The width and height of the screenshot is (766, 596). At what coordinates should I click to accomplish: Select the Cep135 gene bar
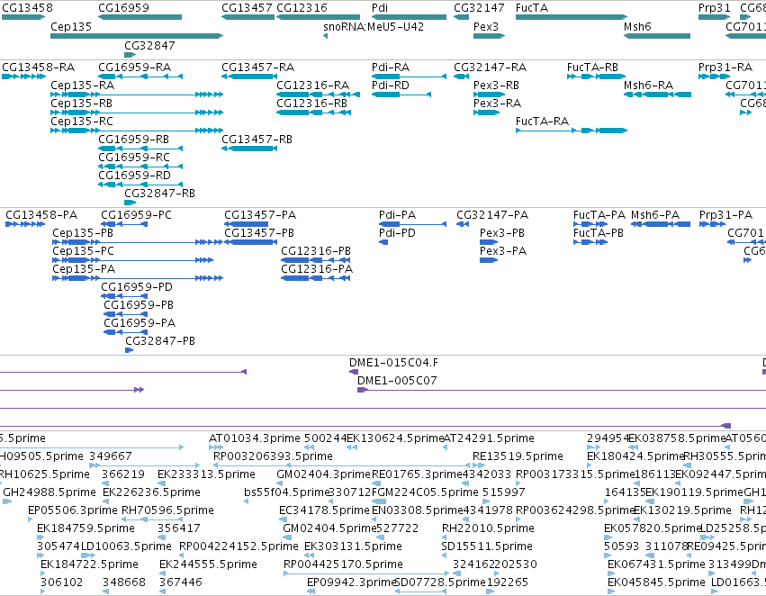(x=137, y=36)
